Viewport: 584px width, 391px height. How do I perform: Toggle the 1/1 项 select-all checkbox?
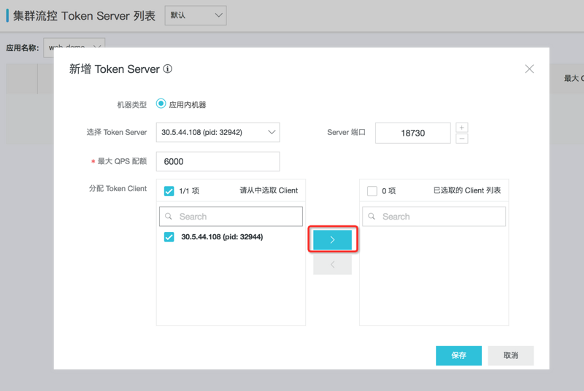click(169, 191)
